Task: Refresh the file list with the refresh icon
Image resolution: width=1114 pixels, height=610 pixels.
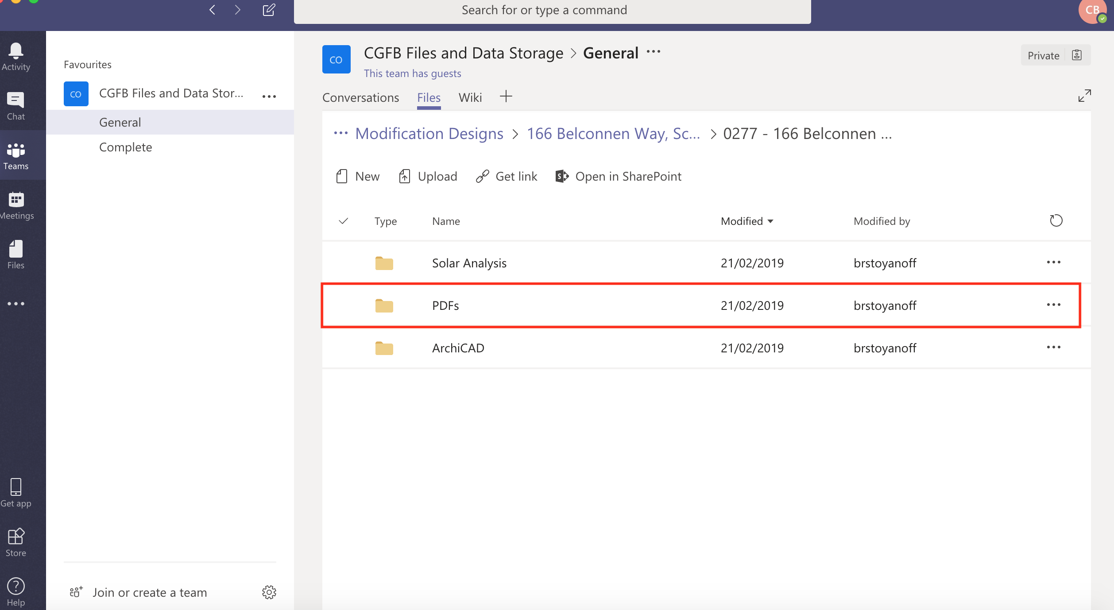Action: coord(1056,220)
